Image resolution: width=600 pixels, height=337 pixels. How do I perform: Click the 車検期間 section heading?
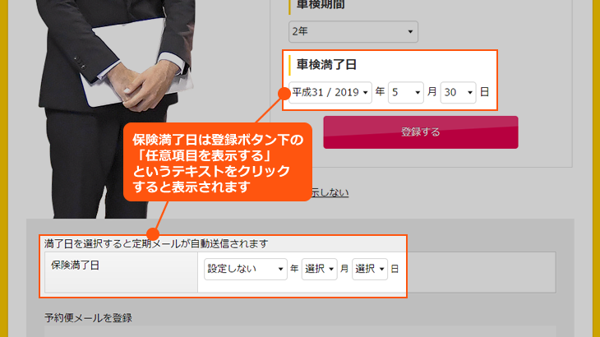[x=321, y=5]
